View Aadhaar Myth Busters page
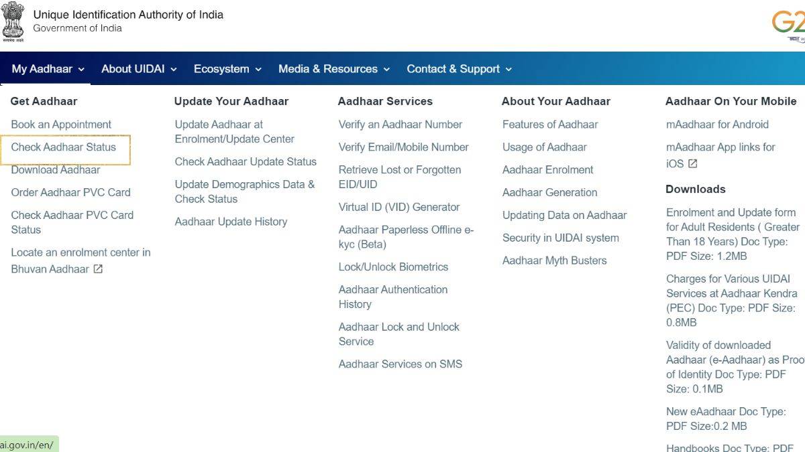This screenshot has width=805, height=452. tap(554, 260)
